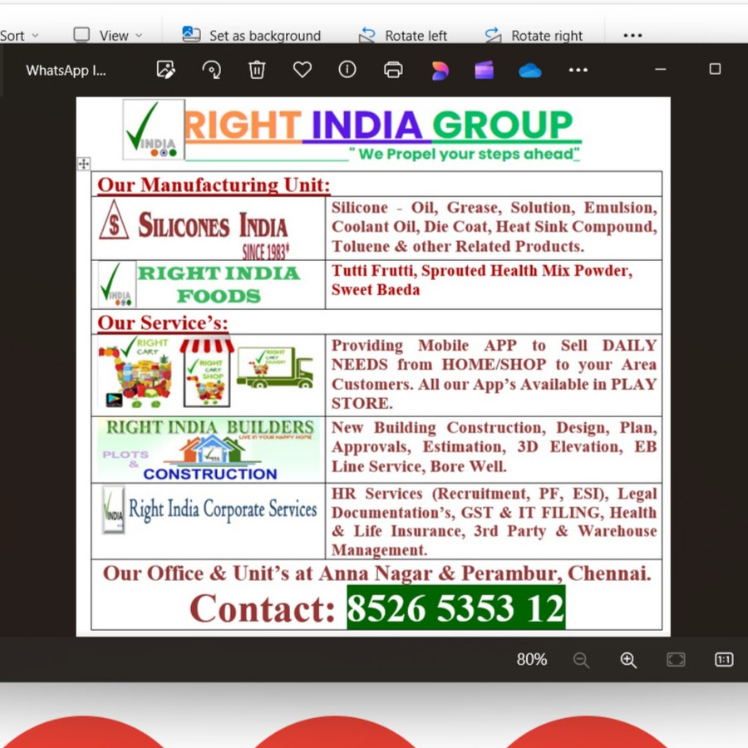Image resolution: width=748 pixels, height=748 pixels.
Task: Click the 'WhatsApp I...' file name
Action: (66, 71)
